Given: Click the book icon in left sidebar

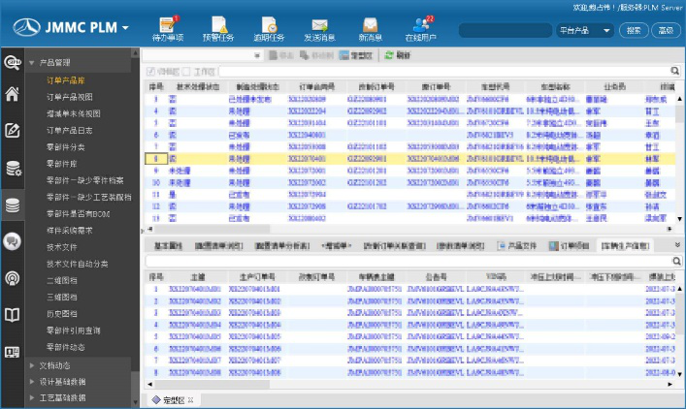Looking at the screenshot, I should [13, 315].
